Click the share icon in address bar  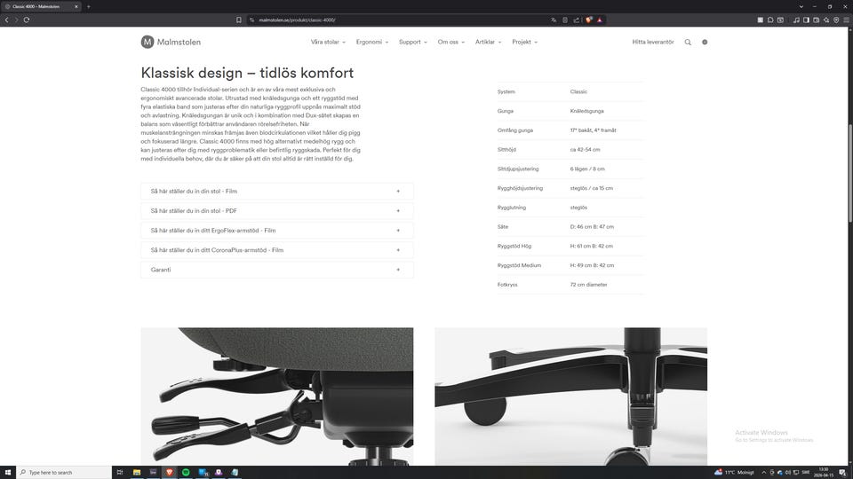coord(576,20)
